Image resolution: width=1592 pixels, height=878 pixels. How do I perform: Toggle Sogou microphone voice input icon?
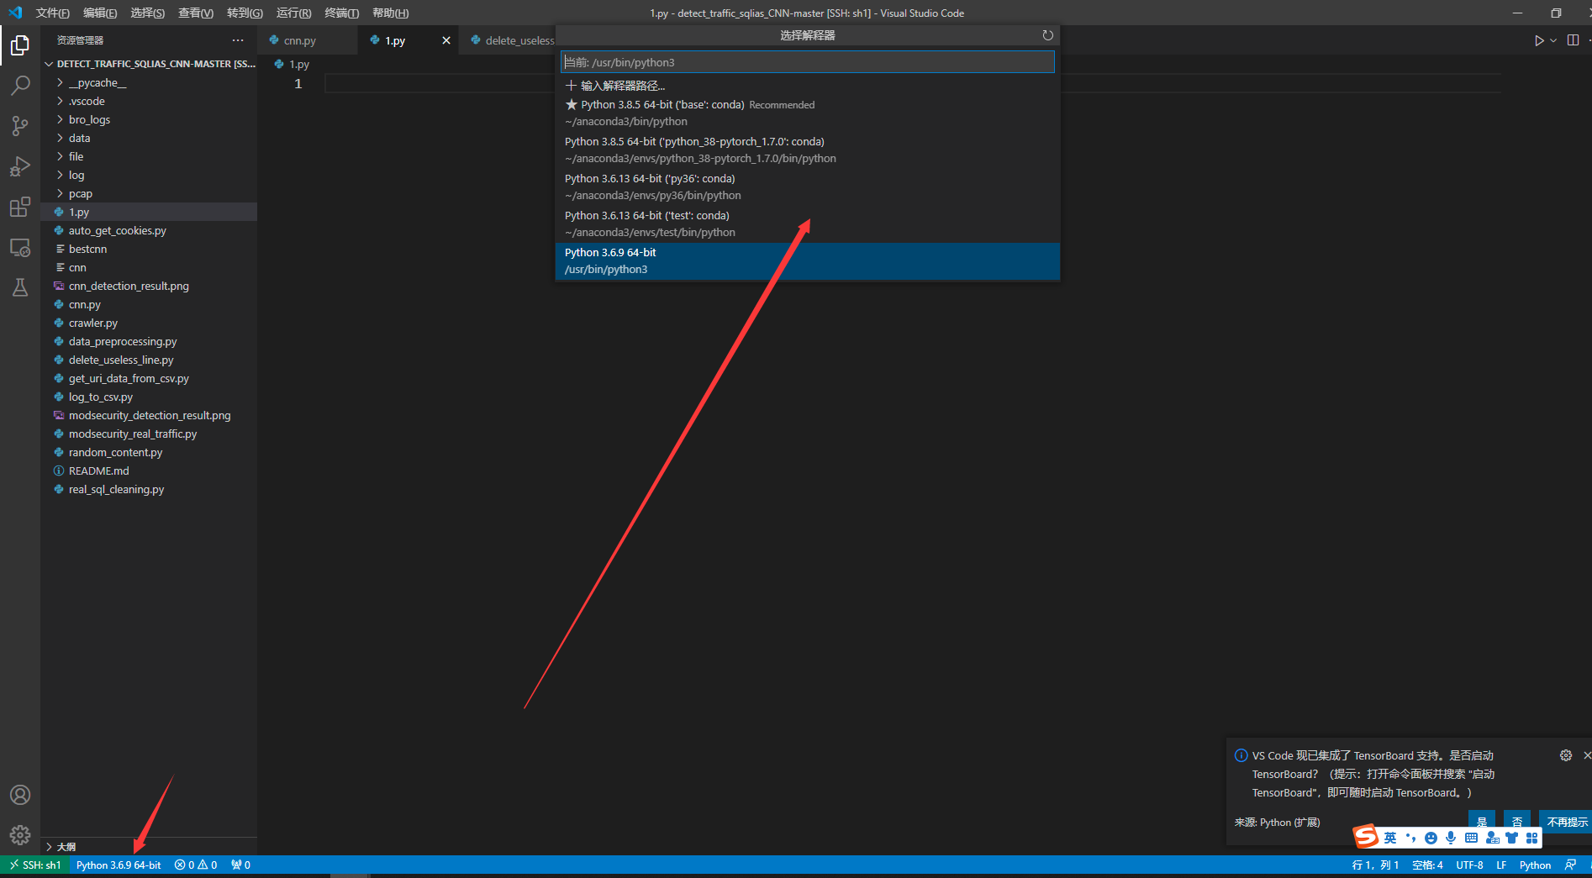click(x=1451, y=838)
